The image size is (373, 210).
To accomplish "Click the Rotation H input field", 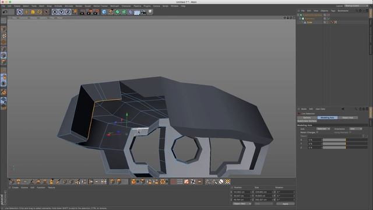I will (285, 192).
